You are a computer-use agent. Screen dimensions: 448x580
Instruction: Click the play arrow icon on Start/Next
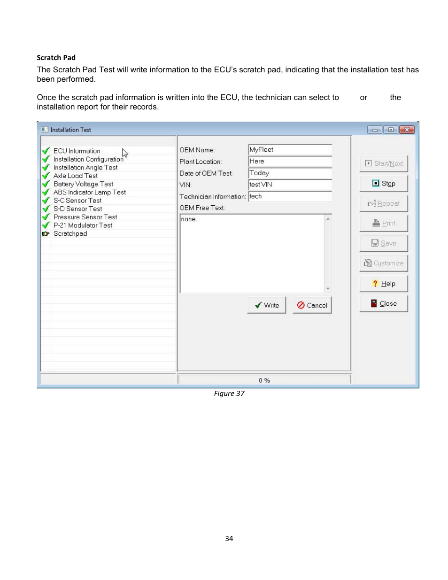pyautogui.click(x=369, y=163)
